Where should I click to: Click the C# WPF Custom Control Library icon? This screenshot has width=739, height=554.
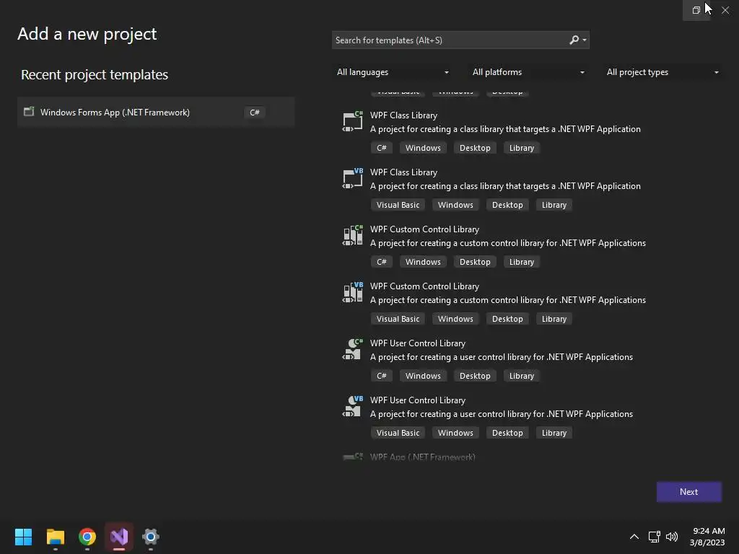352,236
